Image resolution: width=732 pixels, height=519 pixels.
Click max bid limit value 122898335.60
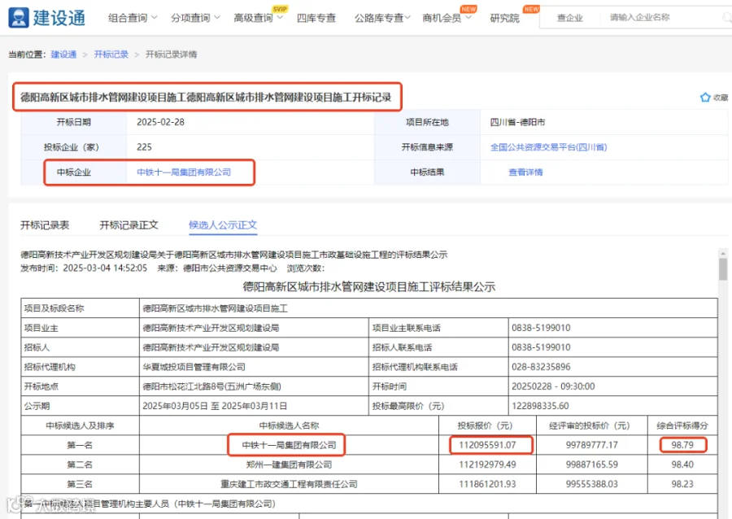[540, 406]
